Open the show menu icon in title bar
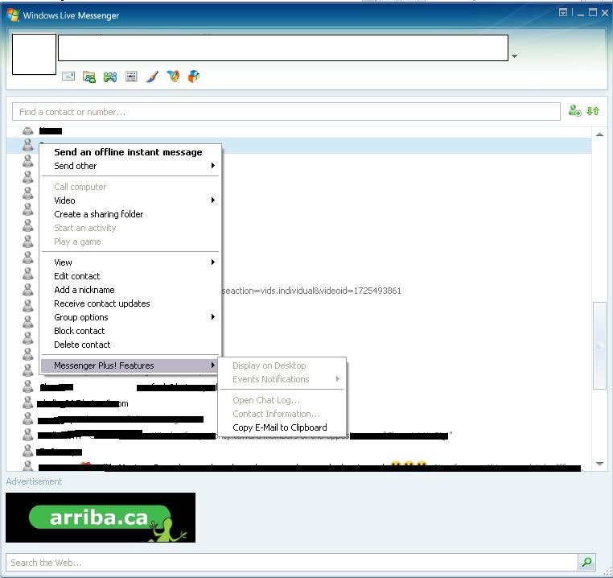 [563, 12]
